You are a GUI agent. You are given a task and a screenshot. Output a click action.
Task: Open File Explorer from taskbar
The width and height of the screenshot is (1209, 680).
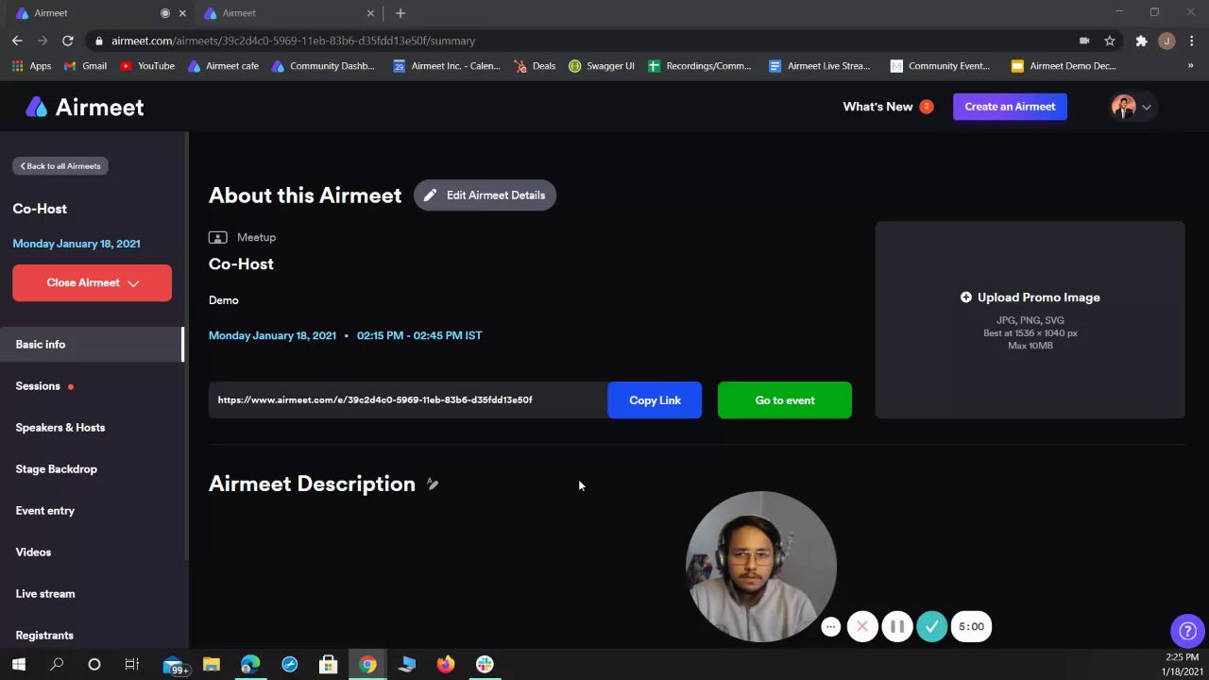(212, 664)
